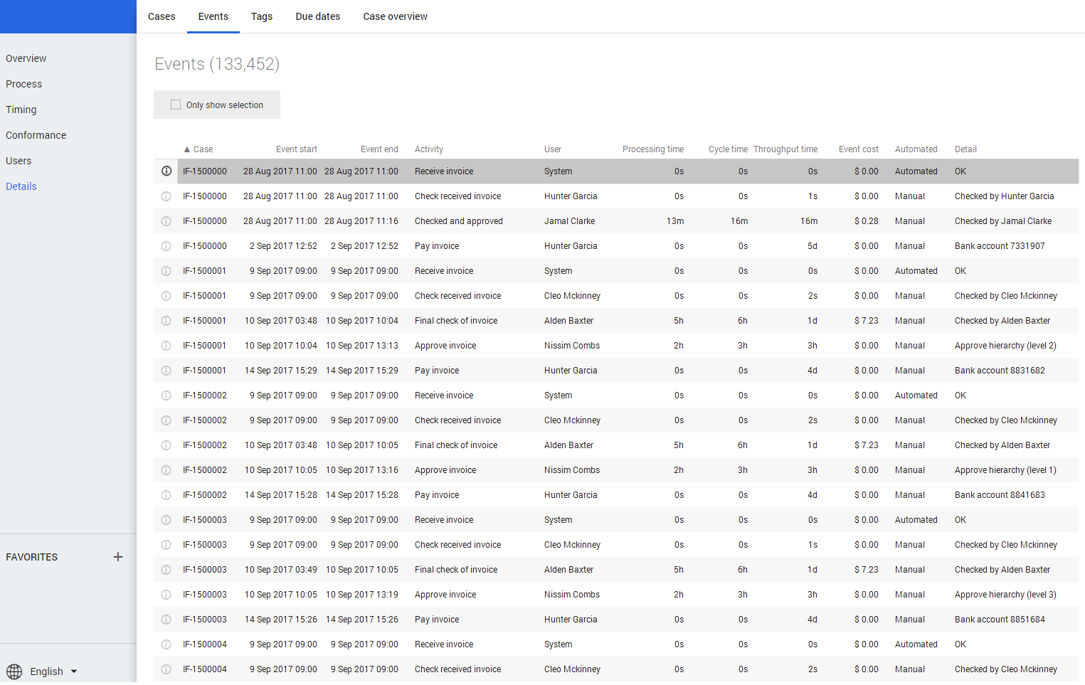Navigate to Users in the sidebar

tap(18, 161)
